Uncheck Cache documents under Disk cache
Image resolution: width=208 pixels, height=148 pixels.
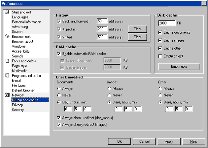[160, 32]
